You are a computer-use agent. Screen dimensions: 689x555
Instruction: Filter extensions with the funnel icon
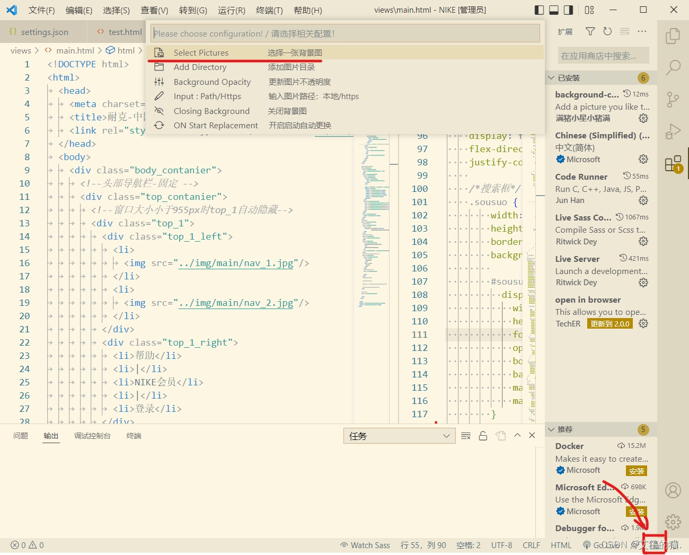[590, 32]
